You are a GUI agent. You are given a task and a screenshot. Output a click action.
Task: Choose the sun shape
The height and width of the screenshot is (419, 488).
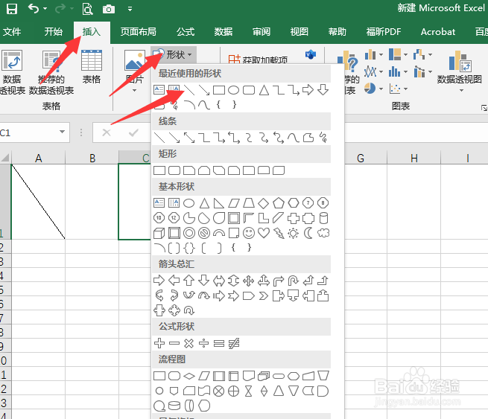[294, 233]
